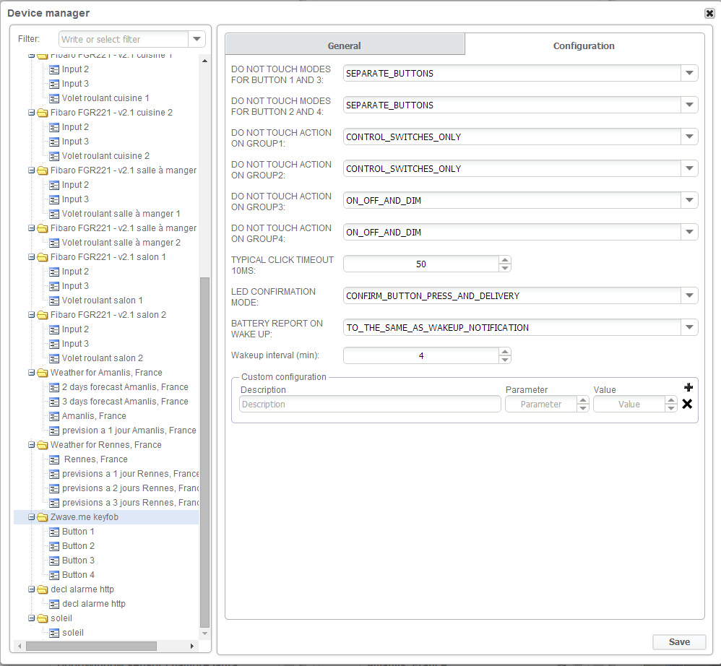
Task: Open dropdown for Button 2 and 4 modes
Action: point(689,105)
